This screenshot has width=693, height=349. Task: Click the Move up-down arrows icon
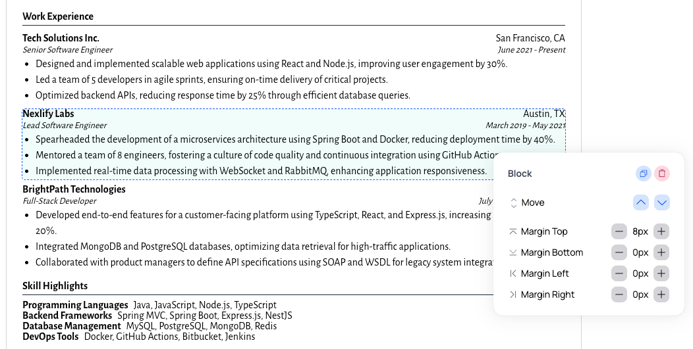514,202
